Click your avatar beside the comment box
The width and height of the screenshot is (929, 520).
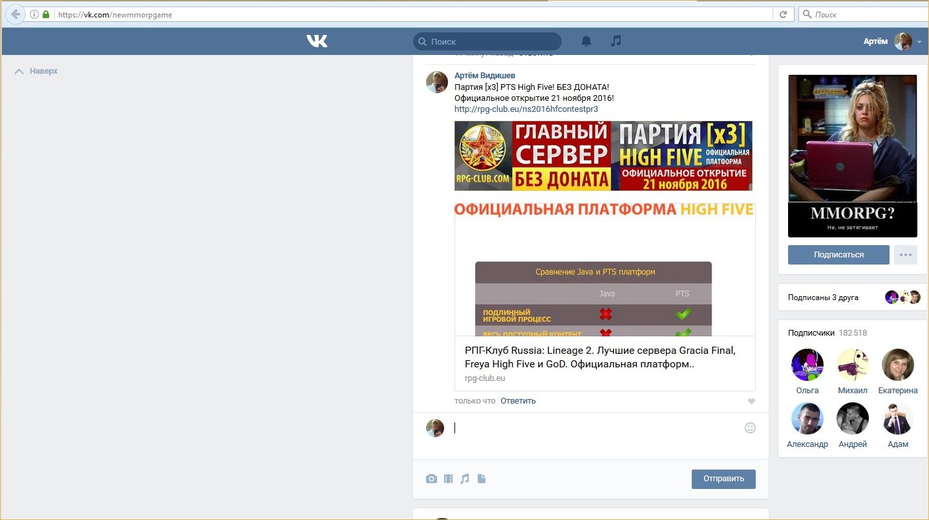tap(435, 428)
